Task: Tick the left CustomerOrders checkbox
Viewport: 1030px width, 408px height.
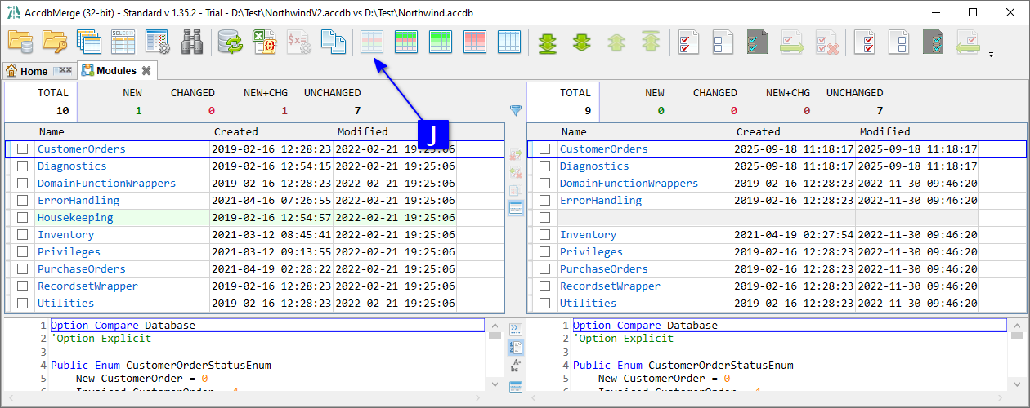Action: point(23,149)
